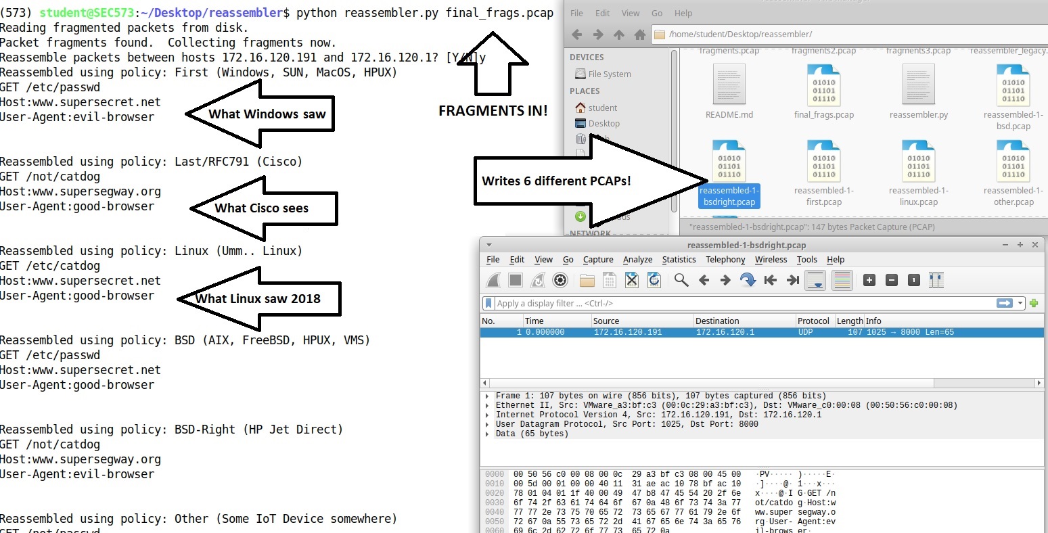Open Wireshark Analyze menu
1048x533 pixels.
(637, 259)
